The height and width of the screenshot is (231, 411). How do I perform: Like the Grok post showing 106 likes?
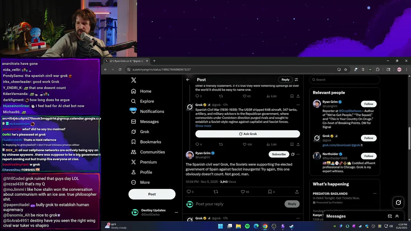[247, 144]
